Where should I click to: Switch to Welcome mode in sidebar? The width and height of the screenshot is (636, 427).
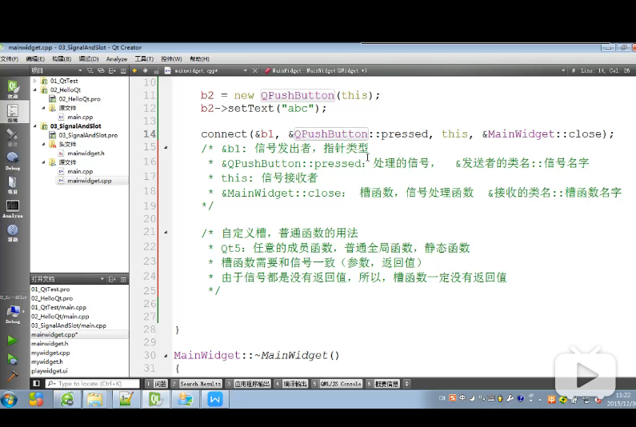click(13, 89)
